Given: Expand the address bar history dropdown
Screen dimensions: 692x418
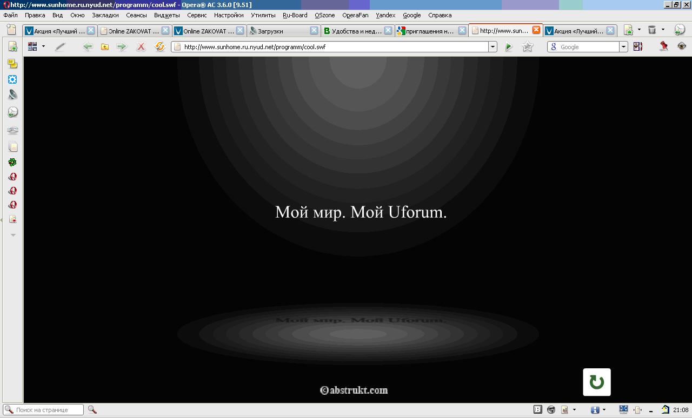Looking at the screenshot, I should pyautogui.click(x=493, y=47).
